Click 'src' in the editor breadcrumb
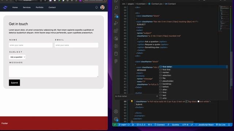This screenshot has width=234, height=131. pyautogui.click(x=124, y=4)
